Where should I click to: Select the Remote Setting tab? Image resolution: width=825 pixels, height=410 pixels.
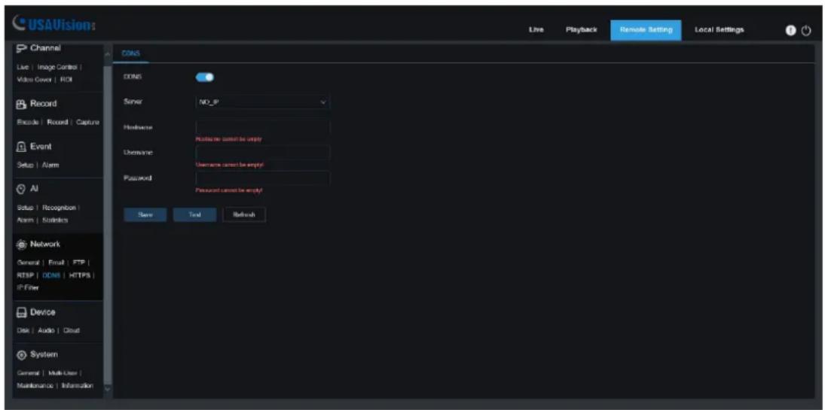(x=646, y=30)
